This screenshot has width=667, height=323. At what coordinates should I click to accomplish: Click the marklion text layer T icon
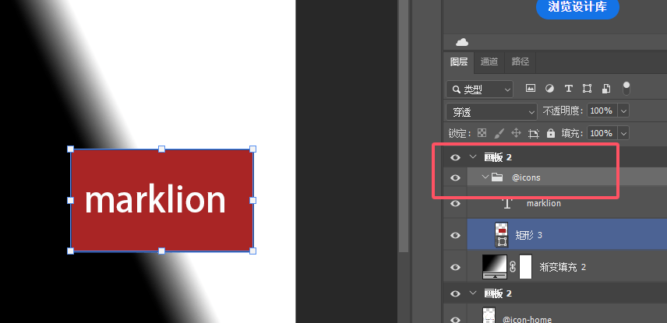(x=506, y=203)
